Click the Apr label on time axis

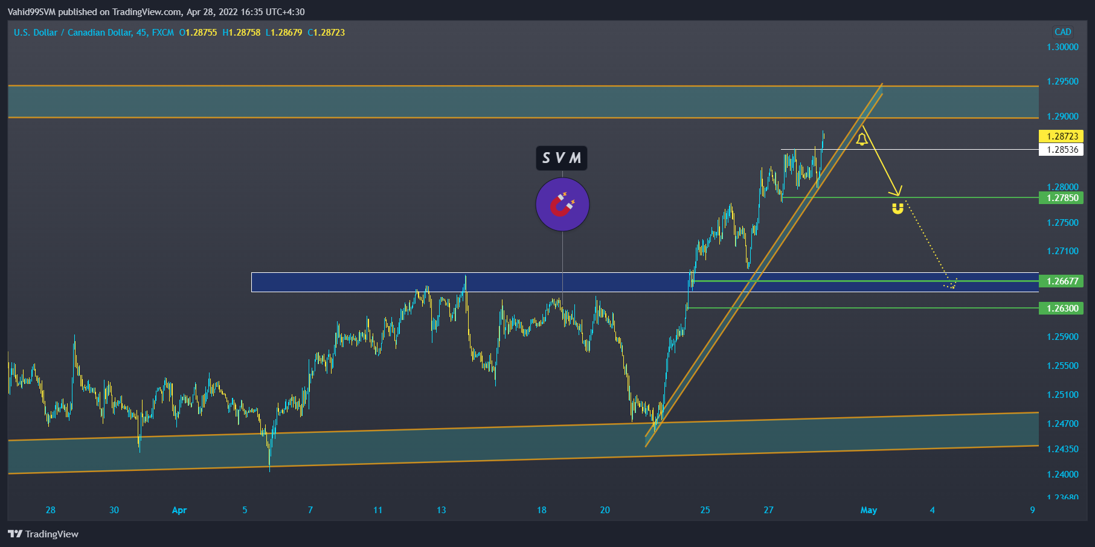tap(179, 510)
